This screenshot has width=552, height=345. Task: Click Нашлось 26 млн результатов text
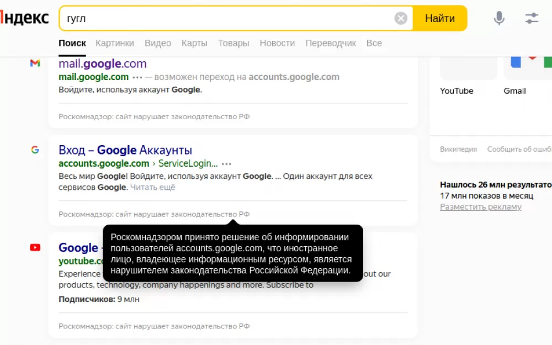[496, 184]
